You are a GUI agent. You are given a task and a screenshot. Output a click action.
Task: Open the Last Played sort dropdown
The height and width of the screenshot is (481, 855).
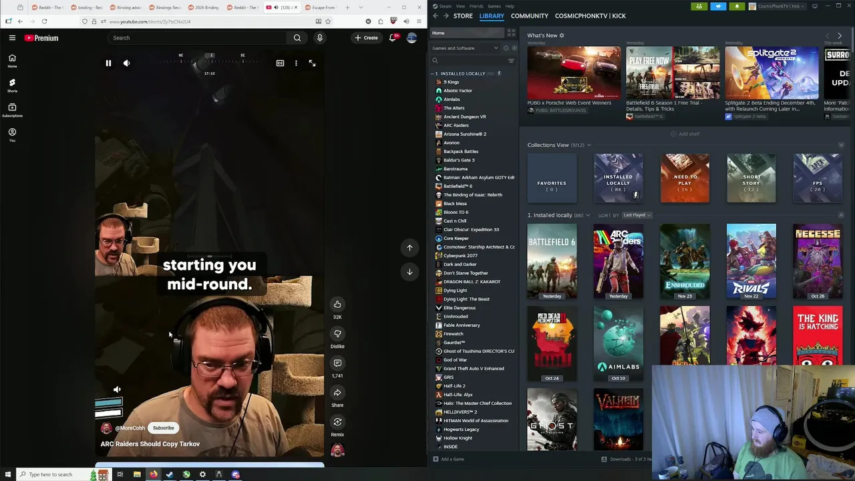point(637,215)
